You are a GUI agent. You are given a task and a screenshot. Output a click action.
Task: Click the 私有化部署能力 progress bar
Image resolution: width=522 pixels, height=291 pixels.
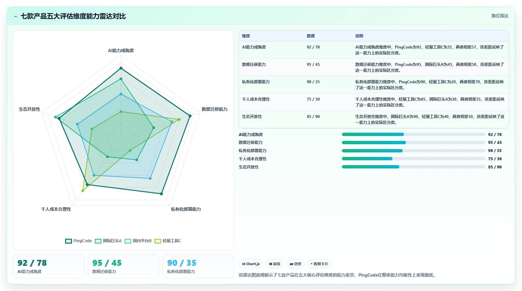tap(414, 151)
